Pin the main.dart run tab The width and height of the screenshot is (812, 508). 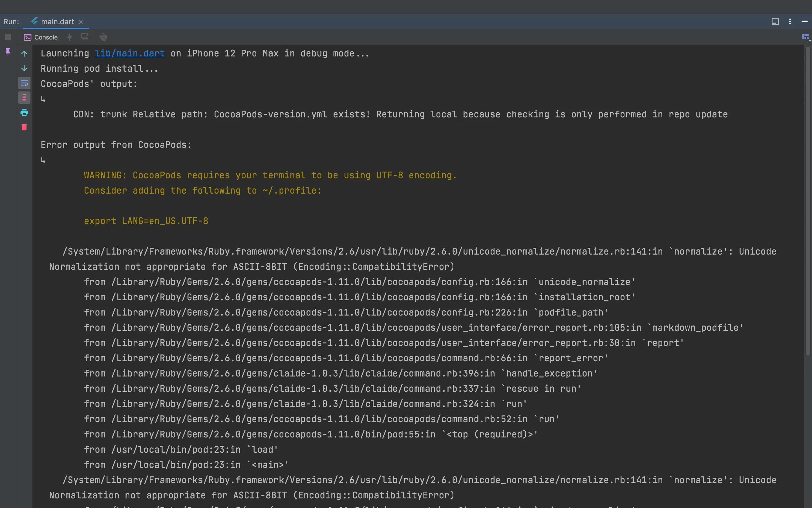pyautogui.click(x=8, y=52)
